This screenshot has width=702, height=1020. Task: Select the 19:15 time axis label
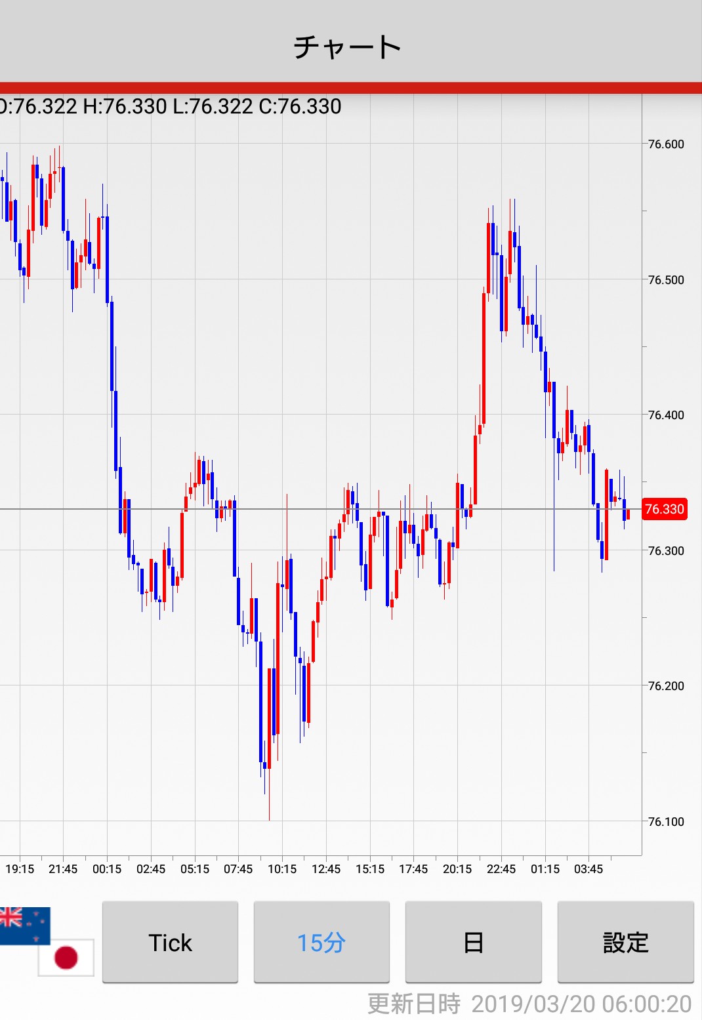pos(20,869)
